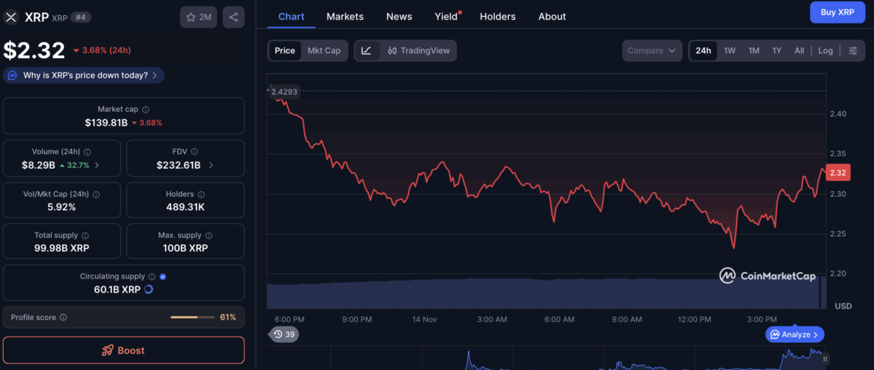Image resolution: width=874 pixels, height=370 pixels.
Task: Switch to line chart icon view
Action: pos(366,51)
